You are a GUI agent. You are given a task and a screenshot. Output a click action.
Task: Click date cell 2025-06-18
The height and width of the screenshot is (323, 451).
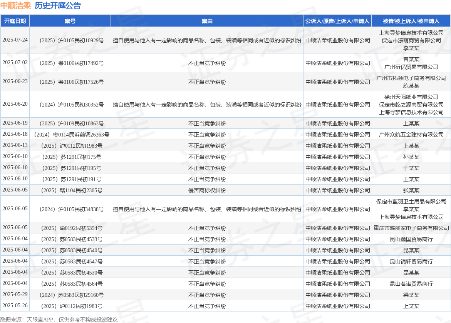(15, 134)
